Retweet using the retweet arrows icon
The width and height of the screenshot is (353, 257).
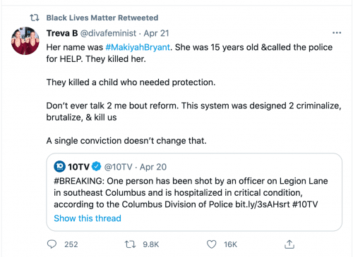tap(130, 244)
